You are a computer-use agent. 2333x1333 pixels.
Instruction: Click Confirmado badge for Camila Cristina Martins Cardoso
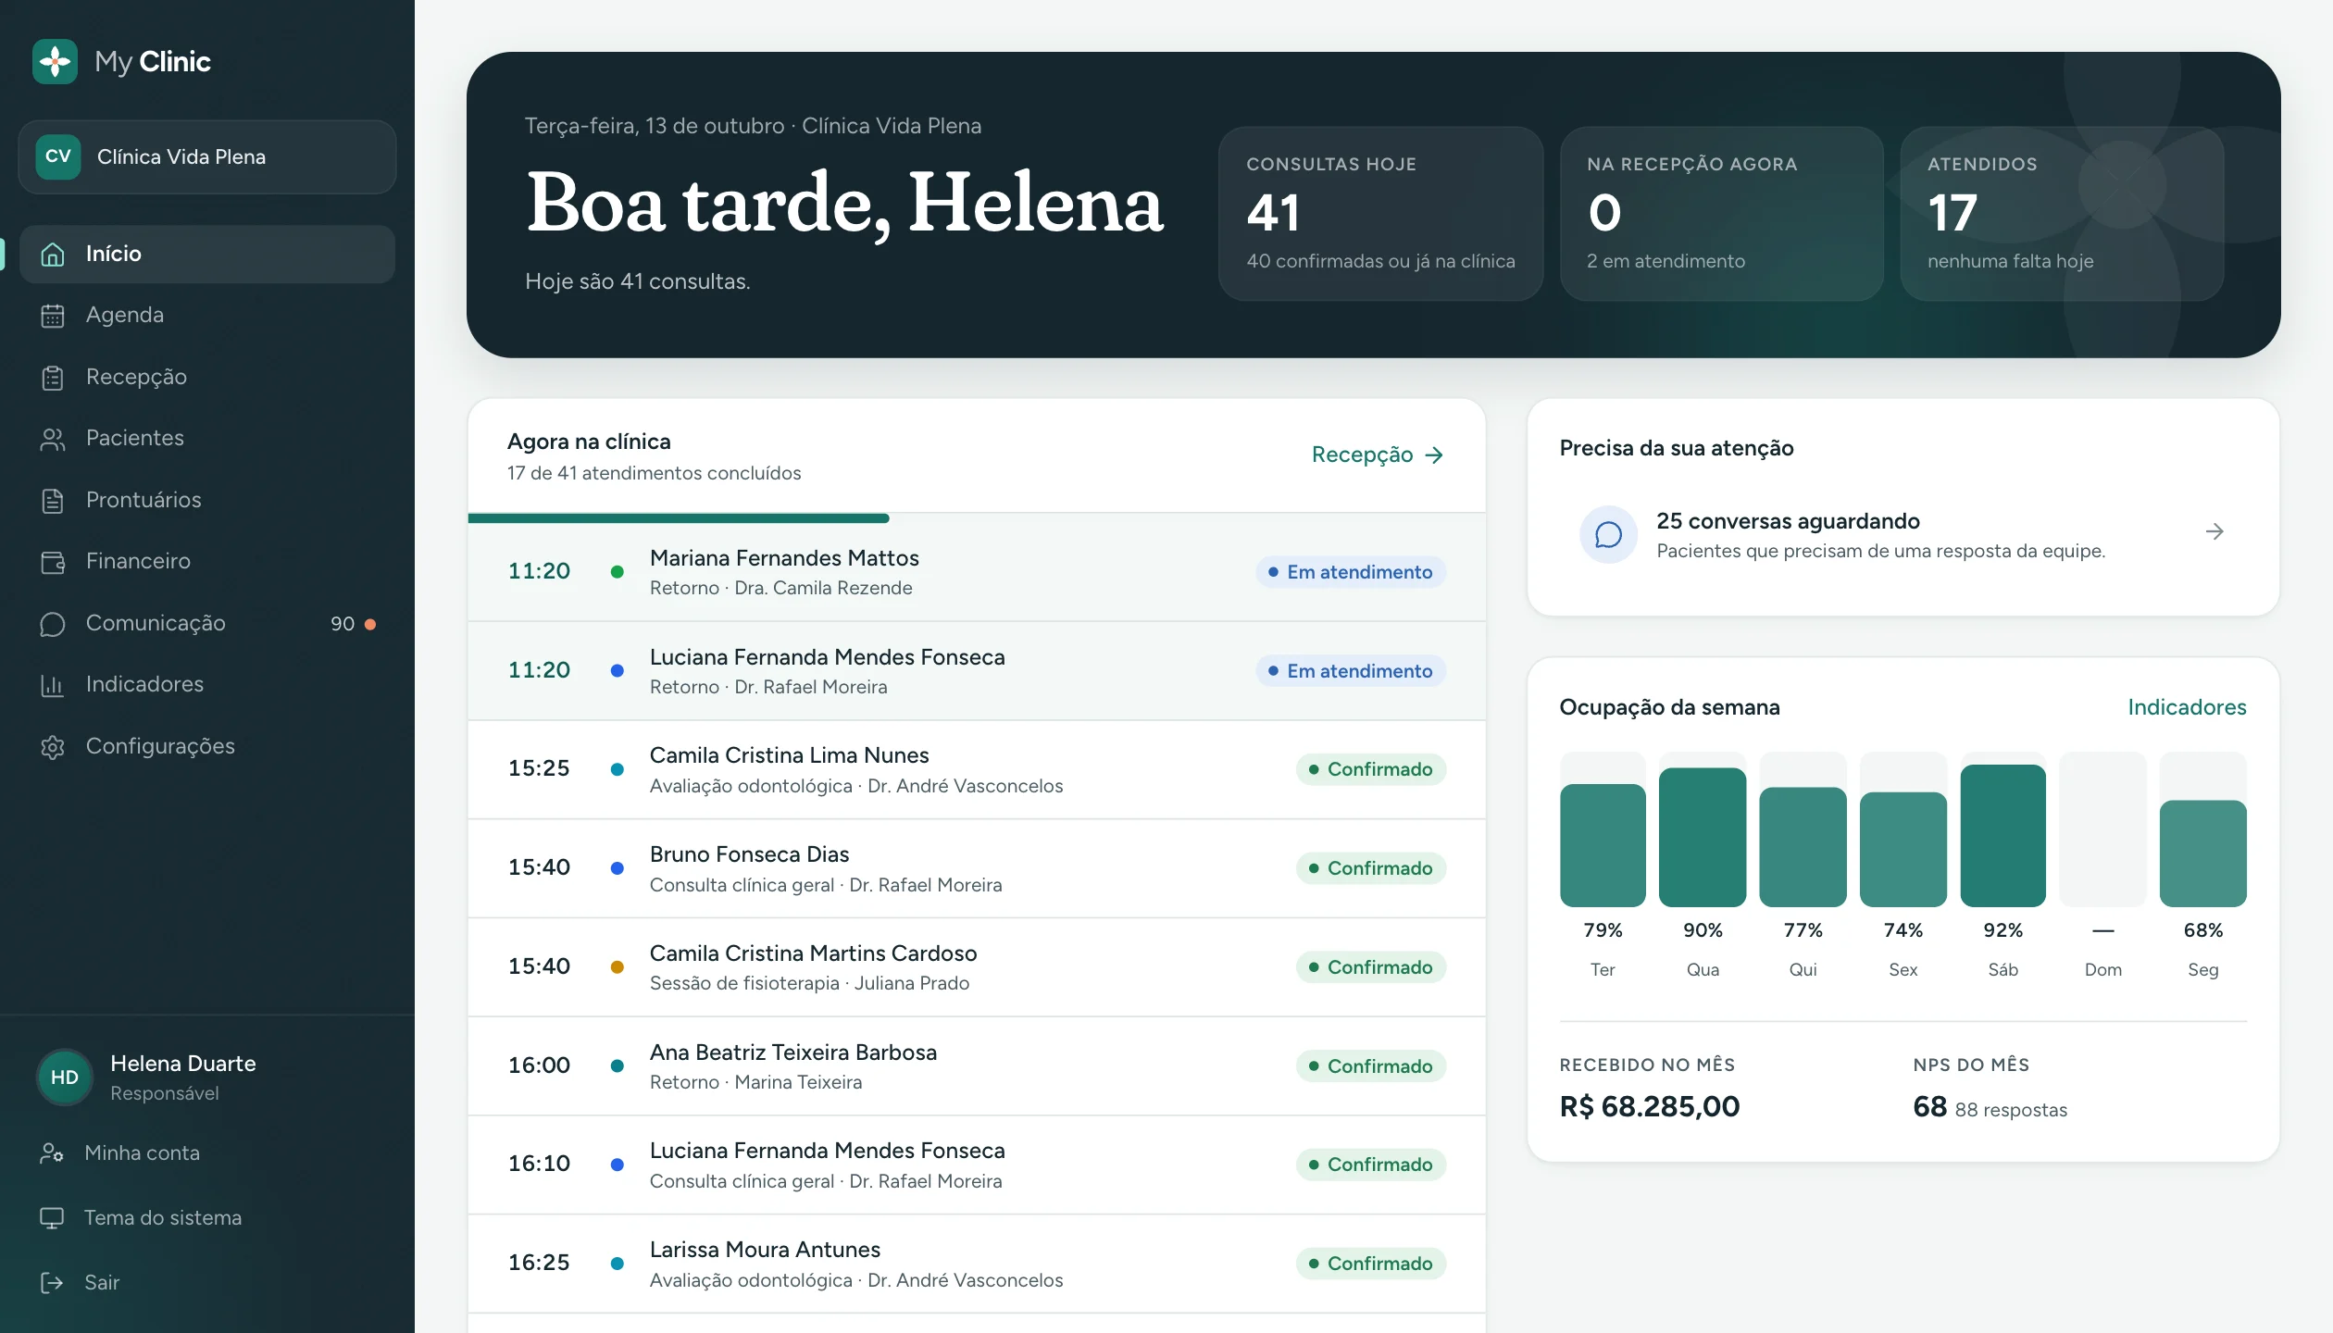[x=1370, y=967]
